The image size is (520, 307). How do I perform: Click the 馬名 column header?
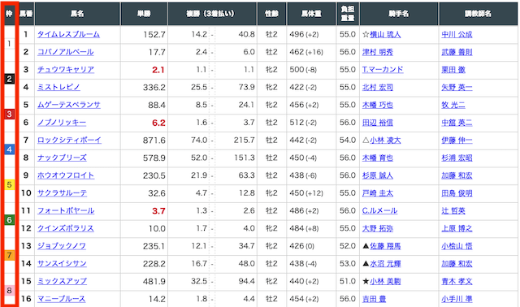pyautogui.click(x=77, y=14)
